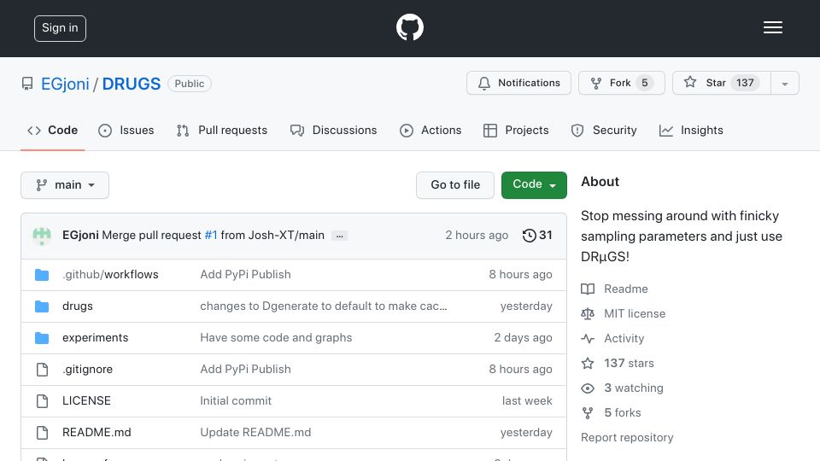Click the repository book icon beside EGjoni
Screen dimensions: 820x461
(27, 84)
